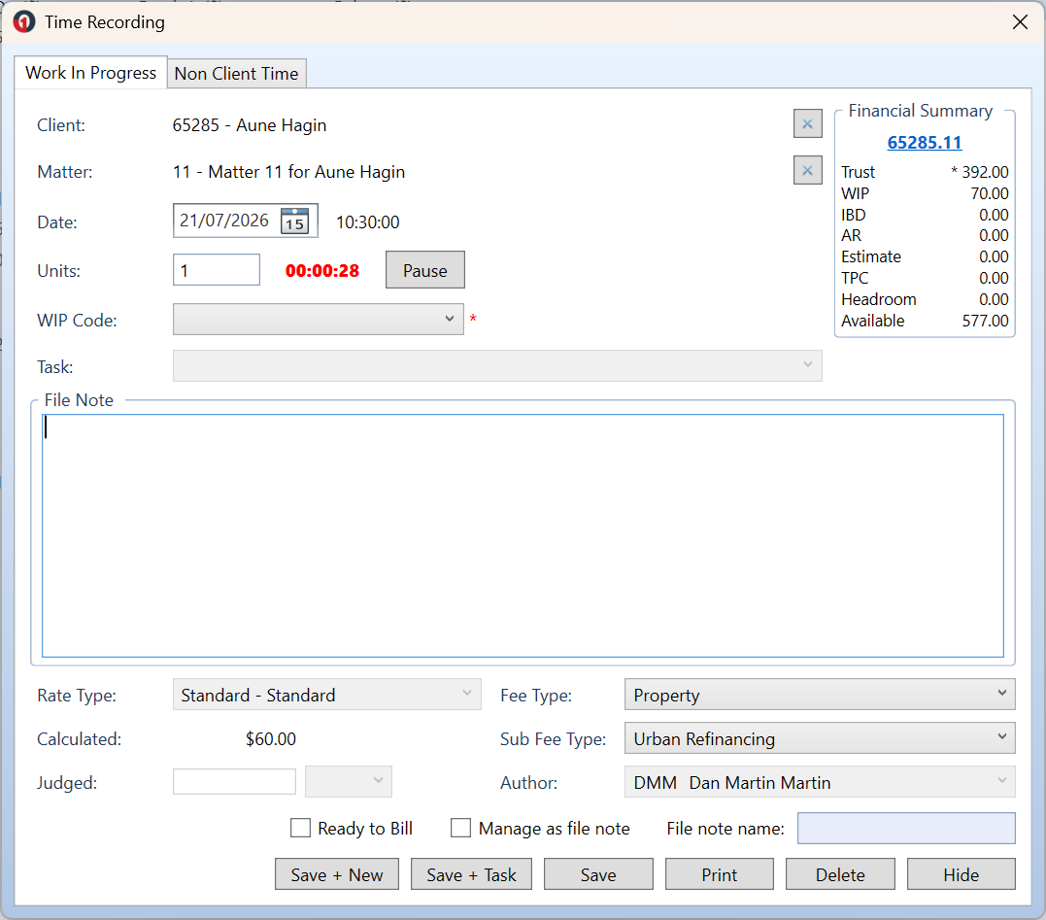
Task: Click the Estimate row value 0.00
Action: coord(994,256)
